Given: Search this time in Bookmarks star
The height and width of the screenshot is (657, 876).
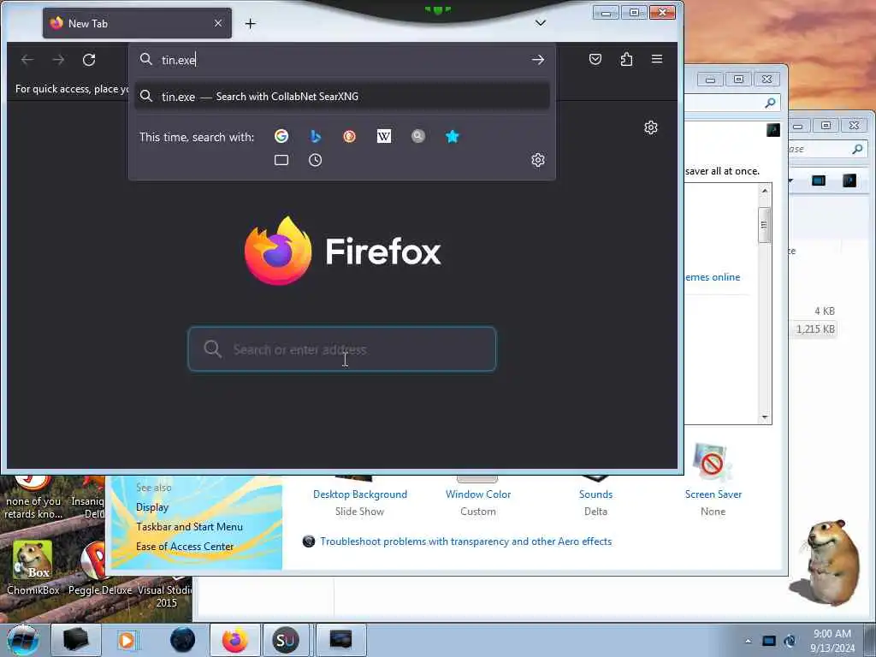Looking at the screenshot, I should tap(453, 136).
